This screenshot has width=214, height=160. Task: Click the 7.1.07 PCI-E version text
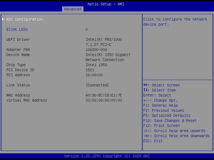click(98, 45)
